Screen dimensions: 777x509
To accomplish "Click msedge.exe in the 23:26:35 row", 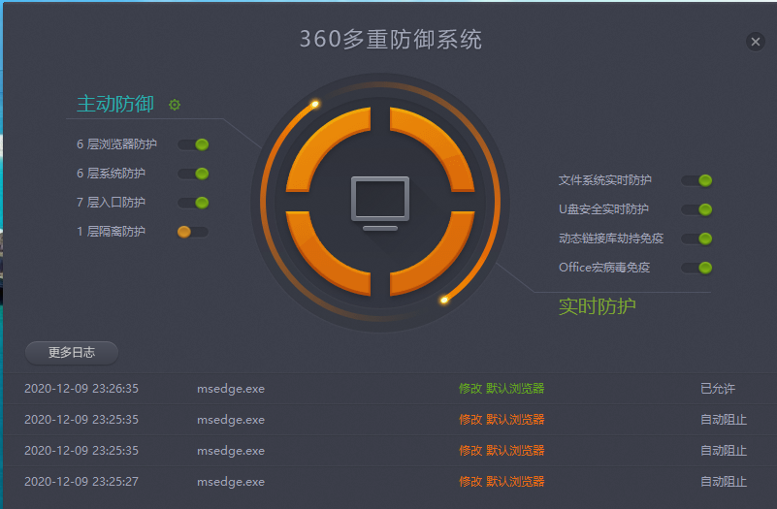I will click(231, 389).
